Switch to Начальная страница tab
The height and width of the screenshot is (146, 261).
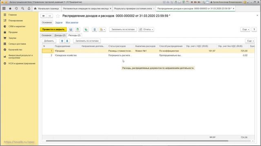[x=46, y=9]
